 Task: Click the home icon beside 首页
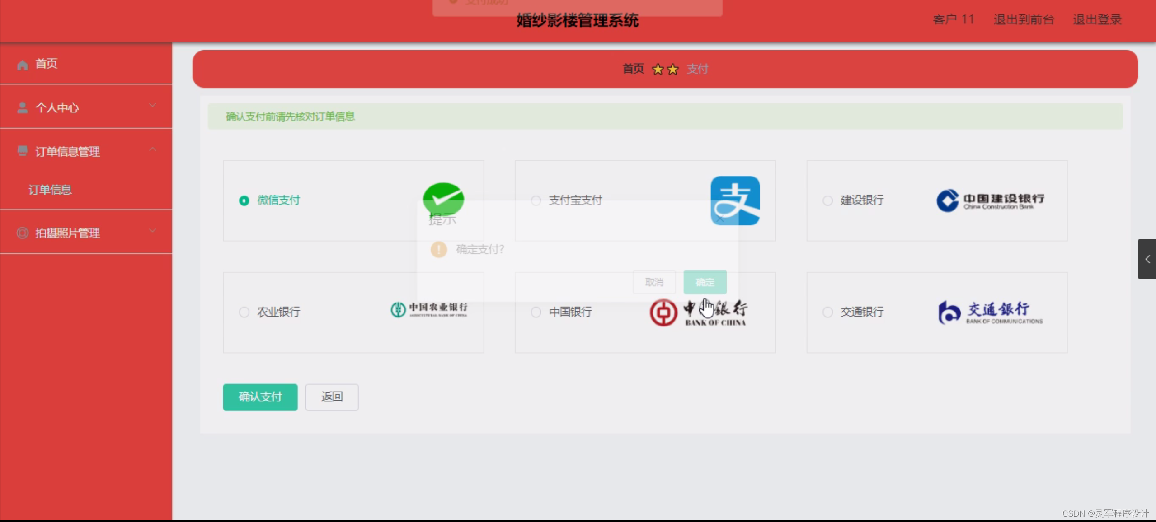(x=22, y=65)
